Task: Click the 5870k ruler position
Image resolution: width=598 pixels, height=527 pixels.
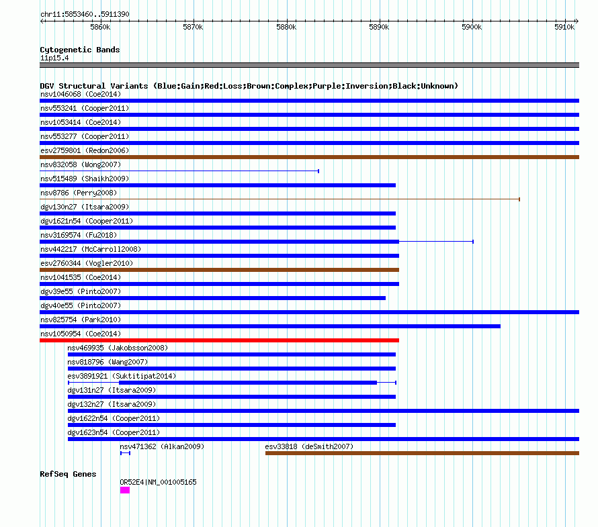Action: 193,27
